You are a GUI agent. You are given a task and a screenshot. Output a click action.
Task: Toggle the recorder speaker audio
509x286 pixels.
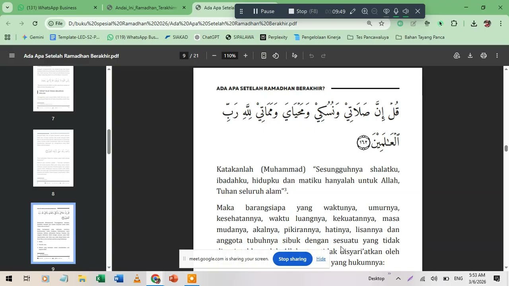406,12
